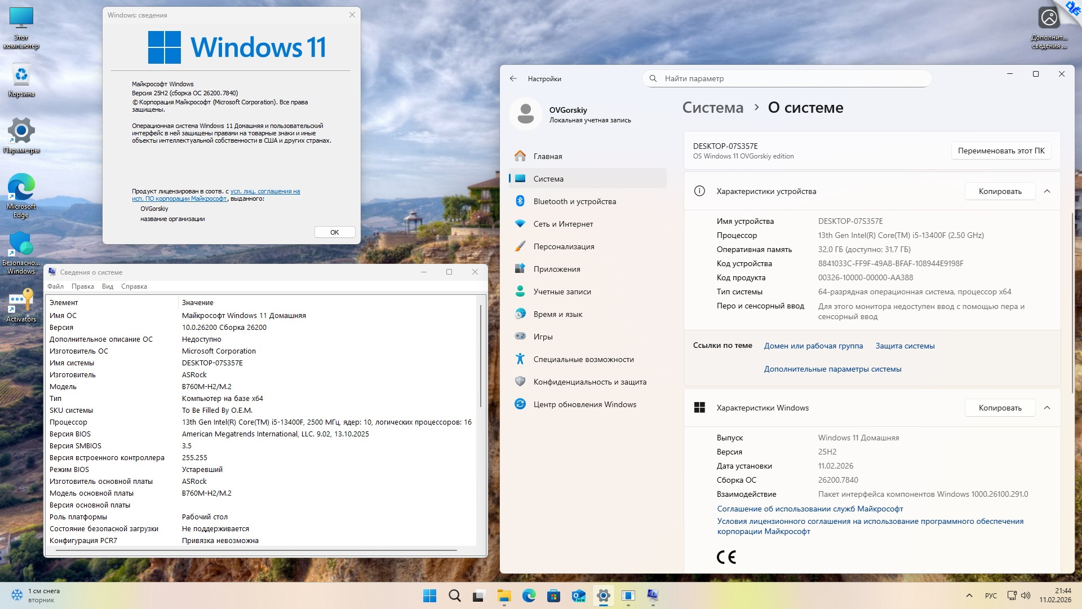Open the Справка menu in system info
This screenshot has height=609, width=1082.
134,286
